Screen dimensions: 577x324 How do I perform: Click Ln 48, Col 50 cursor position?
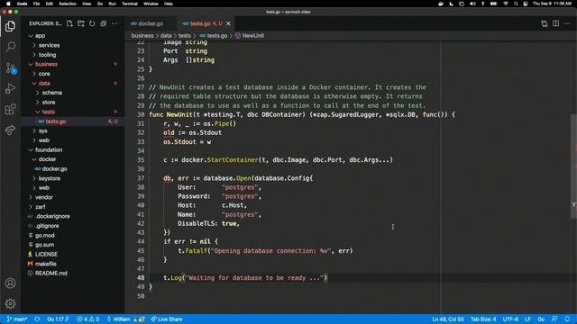448,319
